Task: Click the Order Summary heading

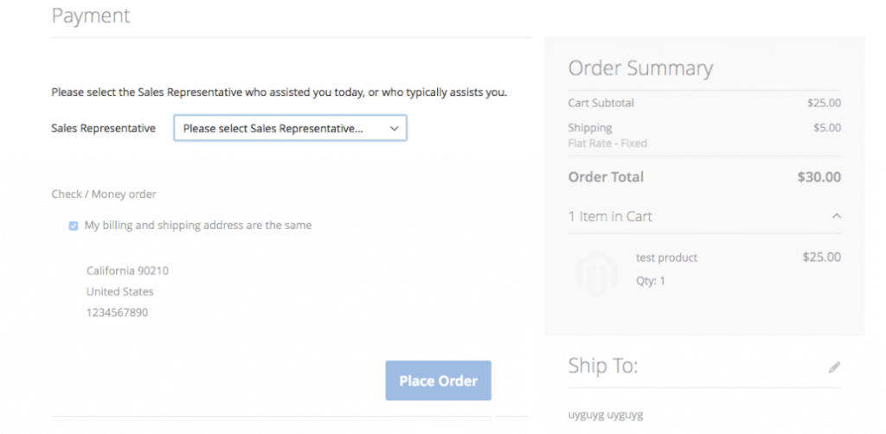Action: pos(640,68)
